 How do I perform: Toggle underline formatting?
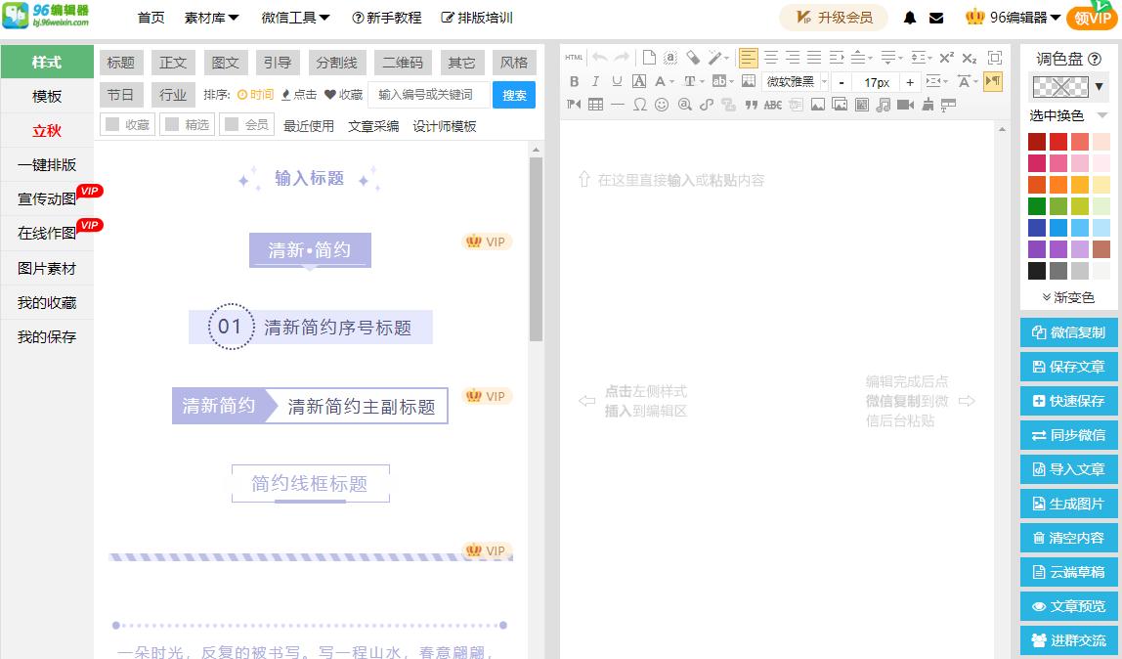pyautogui.click(x=617, y=81)
